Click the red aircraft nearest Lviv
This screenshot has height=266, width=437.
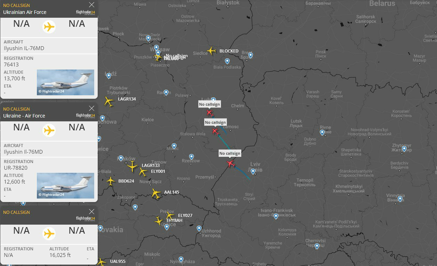[231, 164]
